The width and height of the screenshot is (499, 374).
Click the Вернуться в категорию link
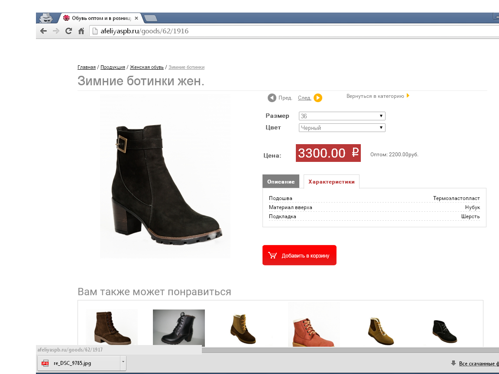coord(375,96)
